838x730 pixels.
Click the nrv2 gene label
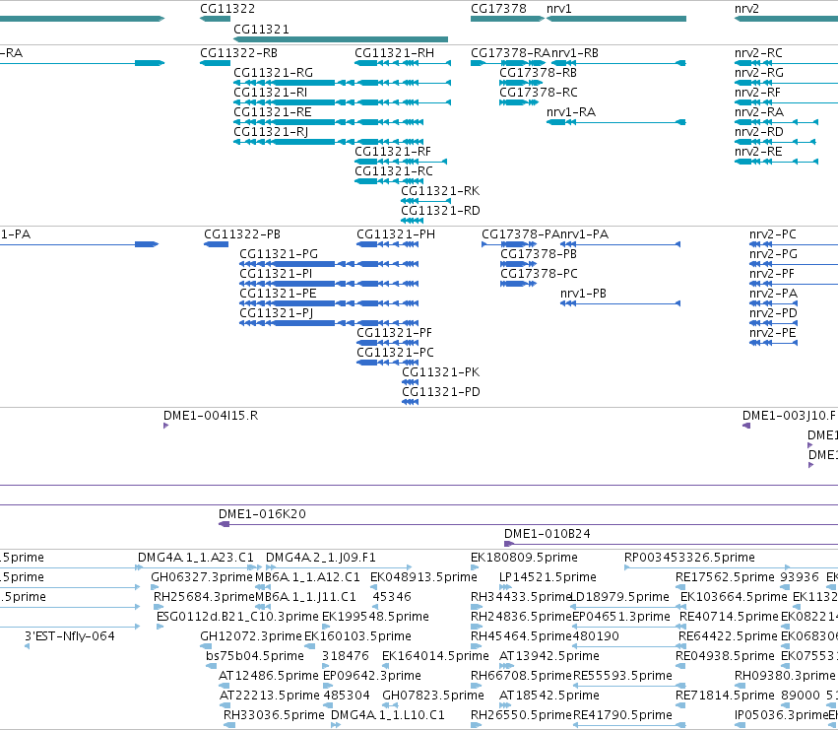746,9
